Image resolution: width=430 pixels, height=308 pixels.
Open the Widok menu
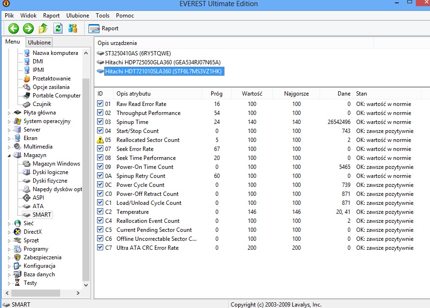(28, 16)
